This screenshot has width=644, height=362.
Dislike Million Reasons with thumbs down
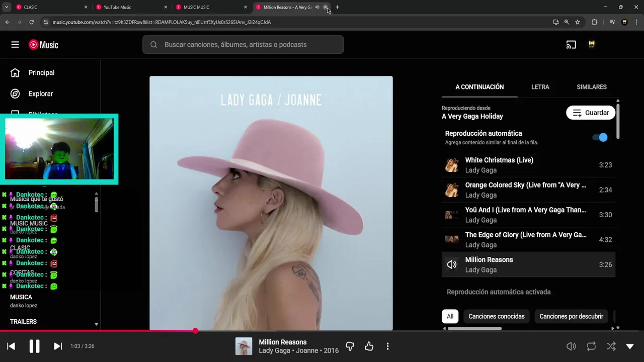coord(350,346)
